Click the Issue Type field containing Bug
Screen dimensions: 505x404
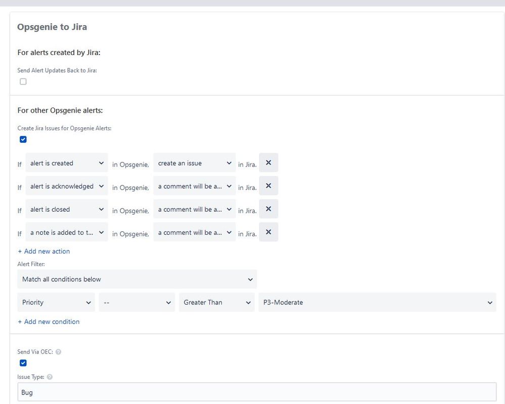pyautogui.click(x=257, y=392)
